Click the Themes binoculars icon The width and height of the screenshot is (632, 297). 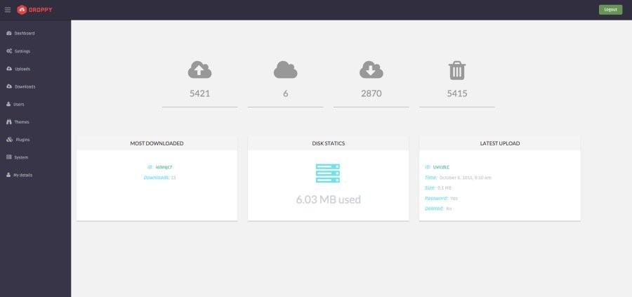(x=8, y=122)
